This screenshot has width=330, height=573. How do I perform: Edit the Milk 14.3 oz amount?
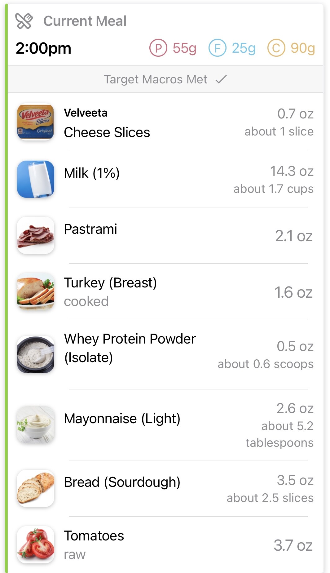pos(292,171)
